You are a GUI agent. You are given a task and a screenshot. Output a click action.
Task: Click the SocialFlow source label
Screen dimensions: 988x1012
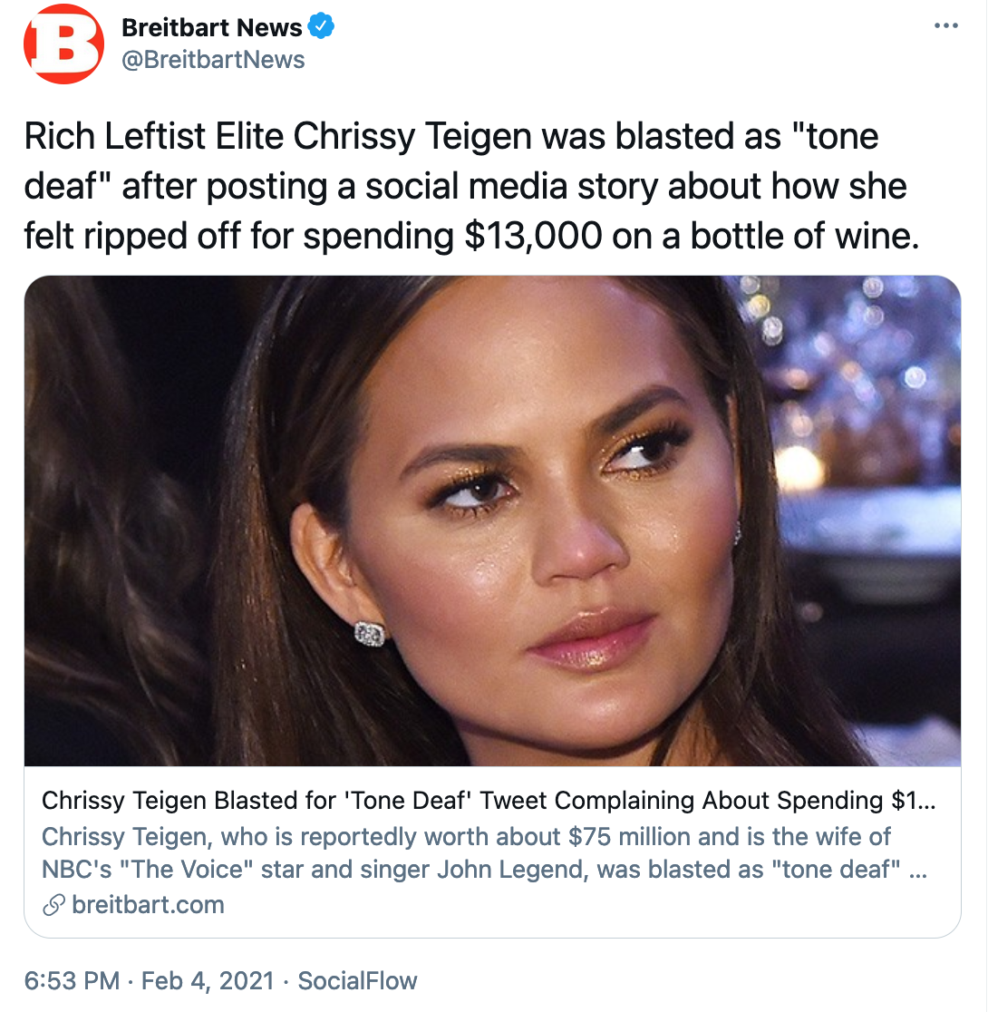pyautogui.click(x=357, y=980)
